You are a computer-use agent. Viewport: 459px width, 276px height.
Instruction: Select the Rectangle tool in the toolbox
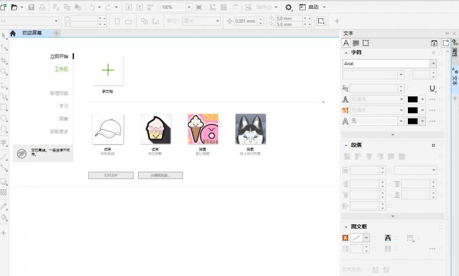pyautogui.click(x=4, y=107)
